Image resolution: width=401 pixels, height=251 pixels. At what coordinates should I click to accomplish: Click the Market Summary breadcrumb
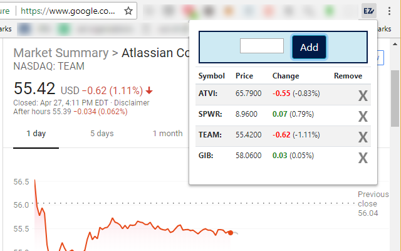click(x=60, y=53)
